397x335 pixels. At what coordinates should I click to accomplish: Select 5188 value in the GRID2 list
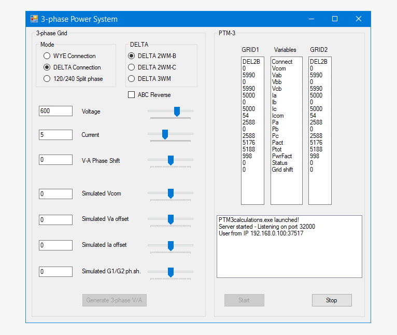(x=316, y=149)
